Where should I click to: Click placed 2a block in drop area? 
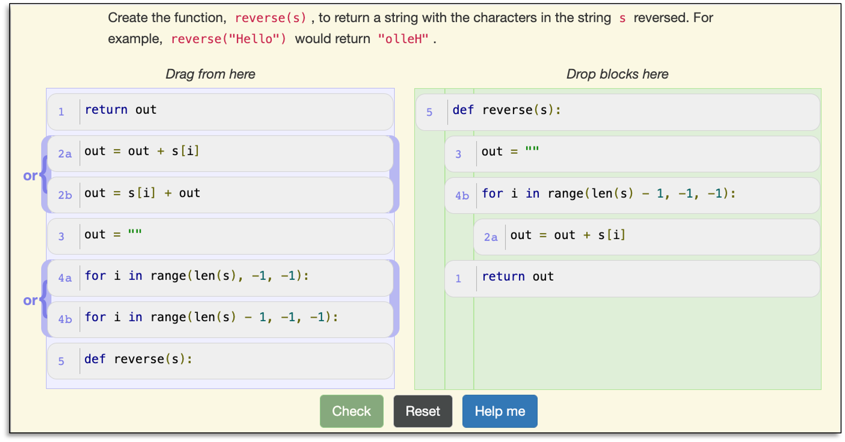pos(646,237)
